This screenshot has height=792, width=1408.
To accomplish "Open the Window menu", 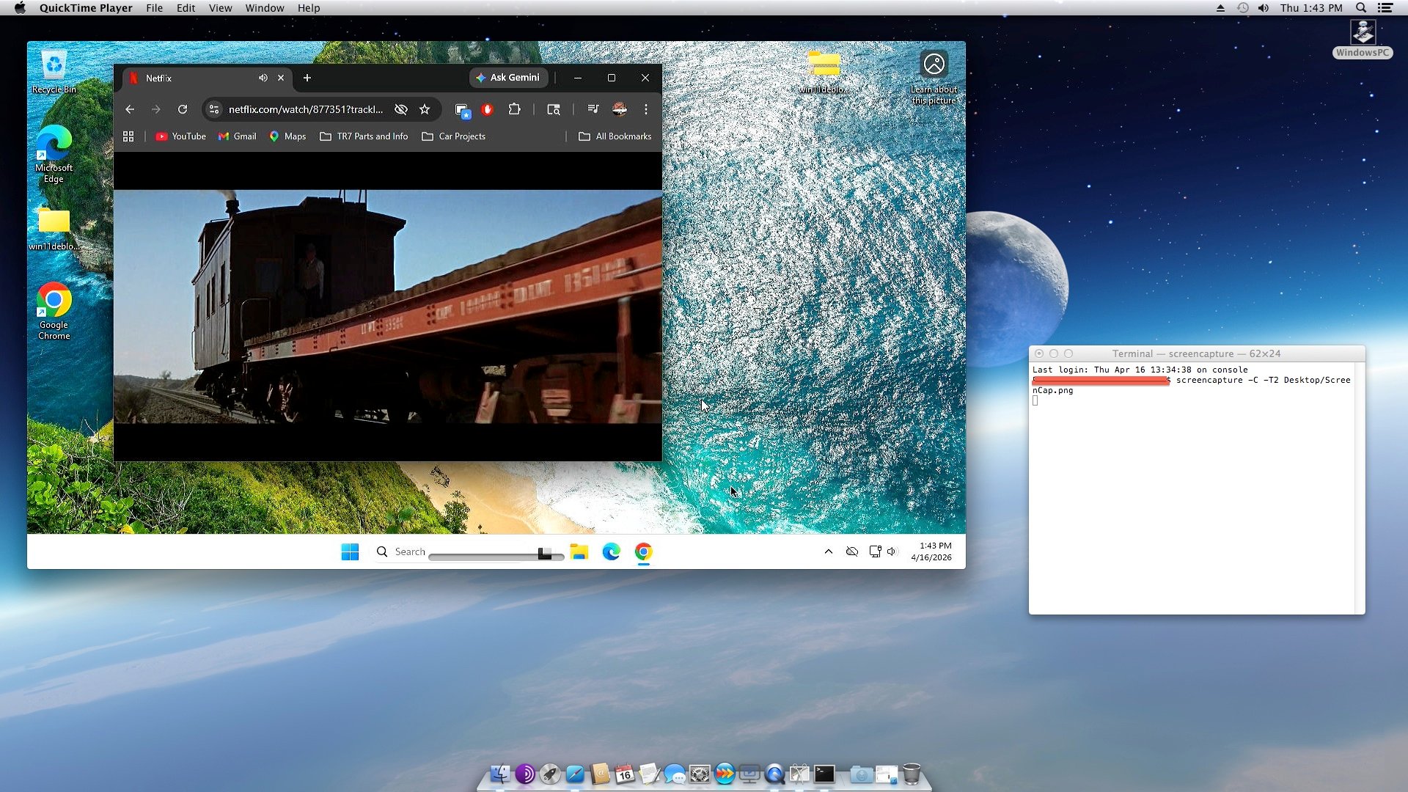I will point(265,8).
